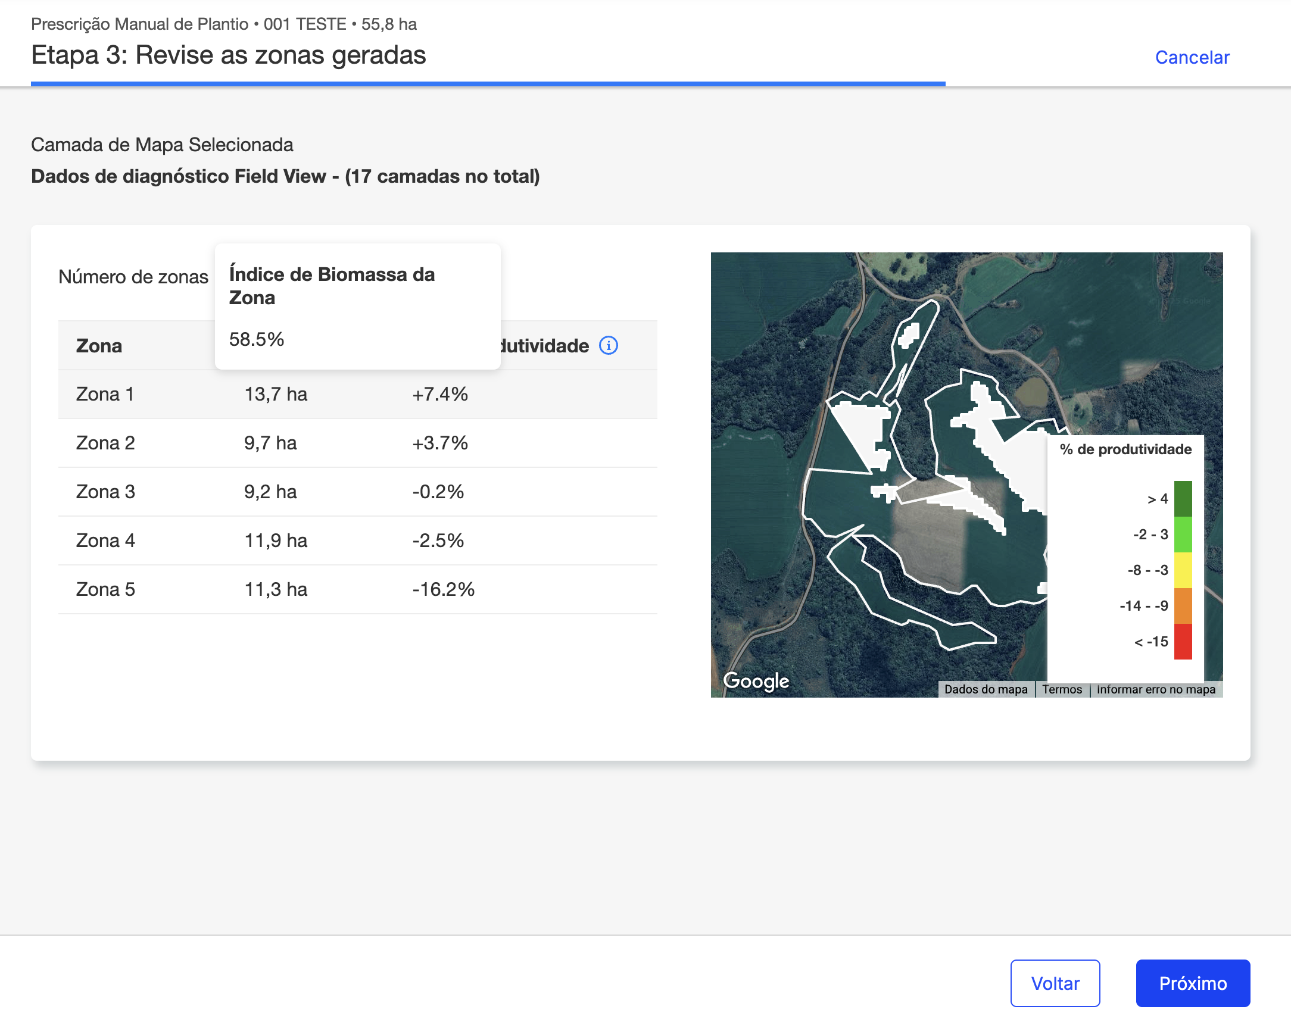Viewport: 1291px width, 1025px height.
Task: Click the productivity column info icon
Action: tap(609, 345)
